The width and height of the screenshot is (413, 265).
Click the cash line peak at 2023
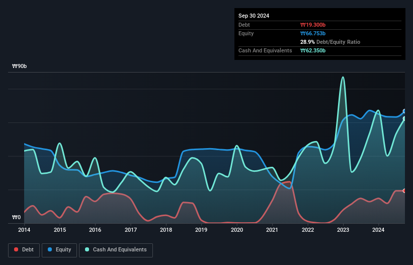(x=343, y=77)
